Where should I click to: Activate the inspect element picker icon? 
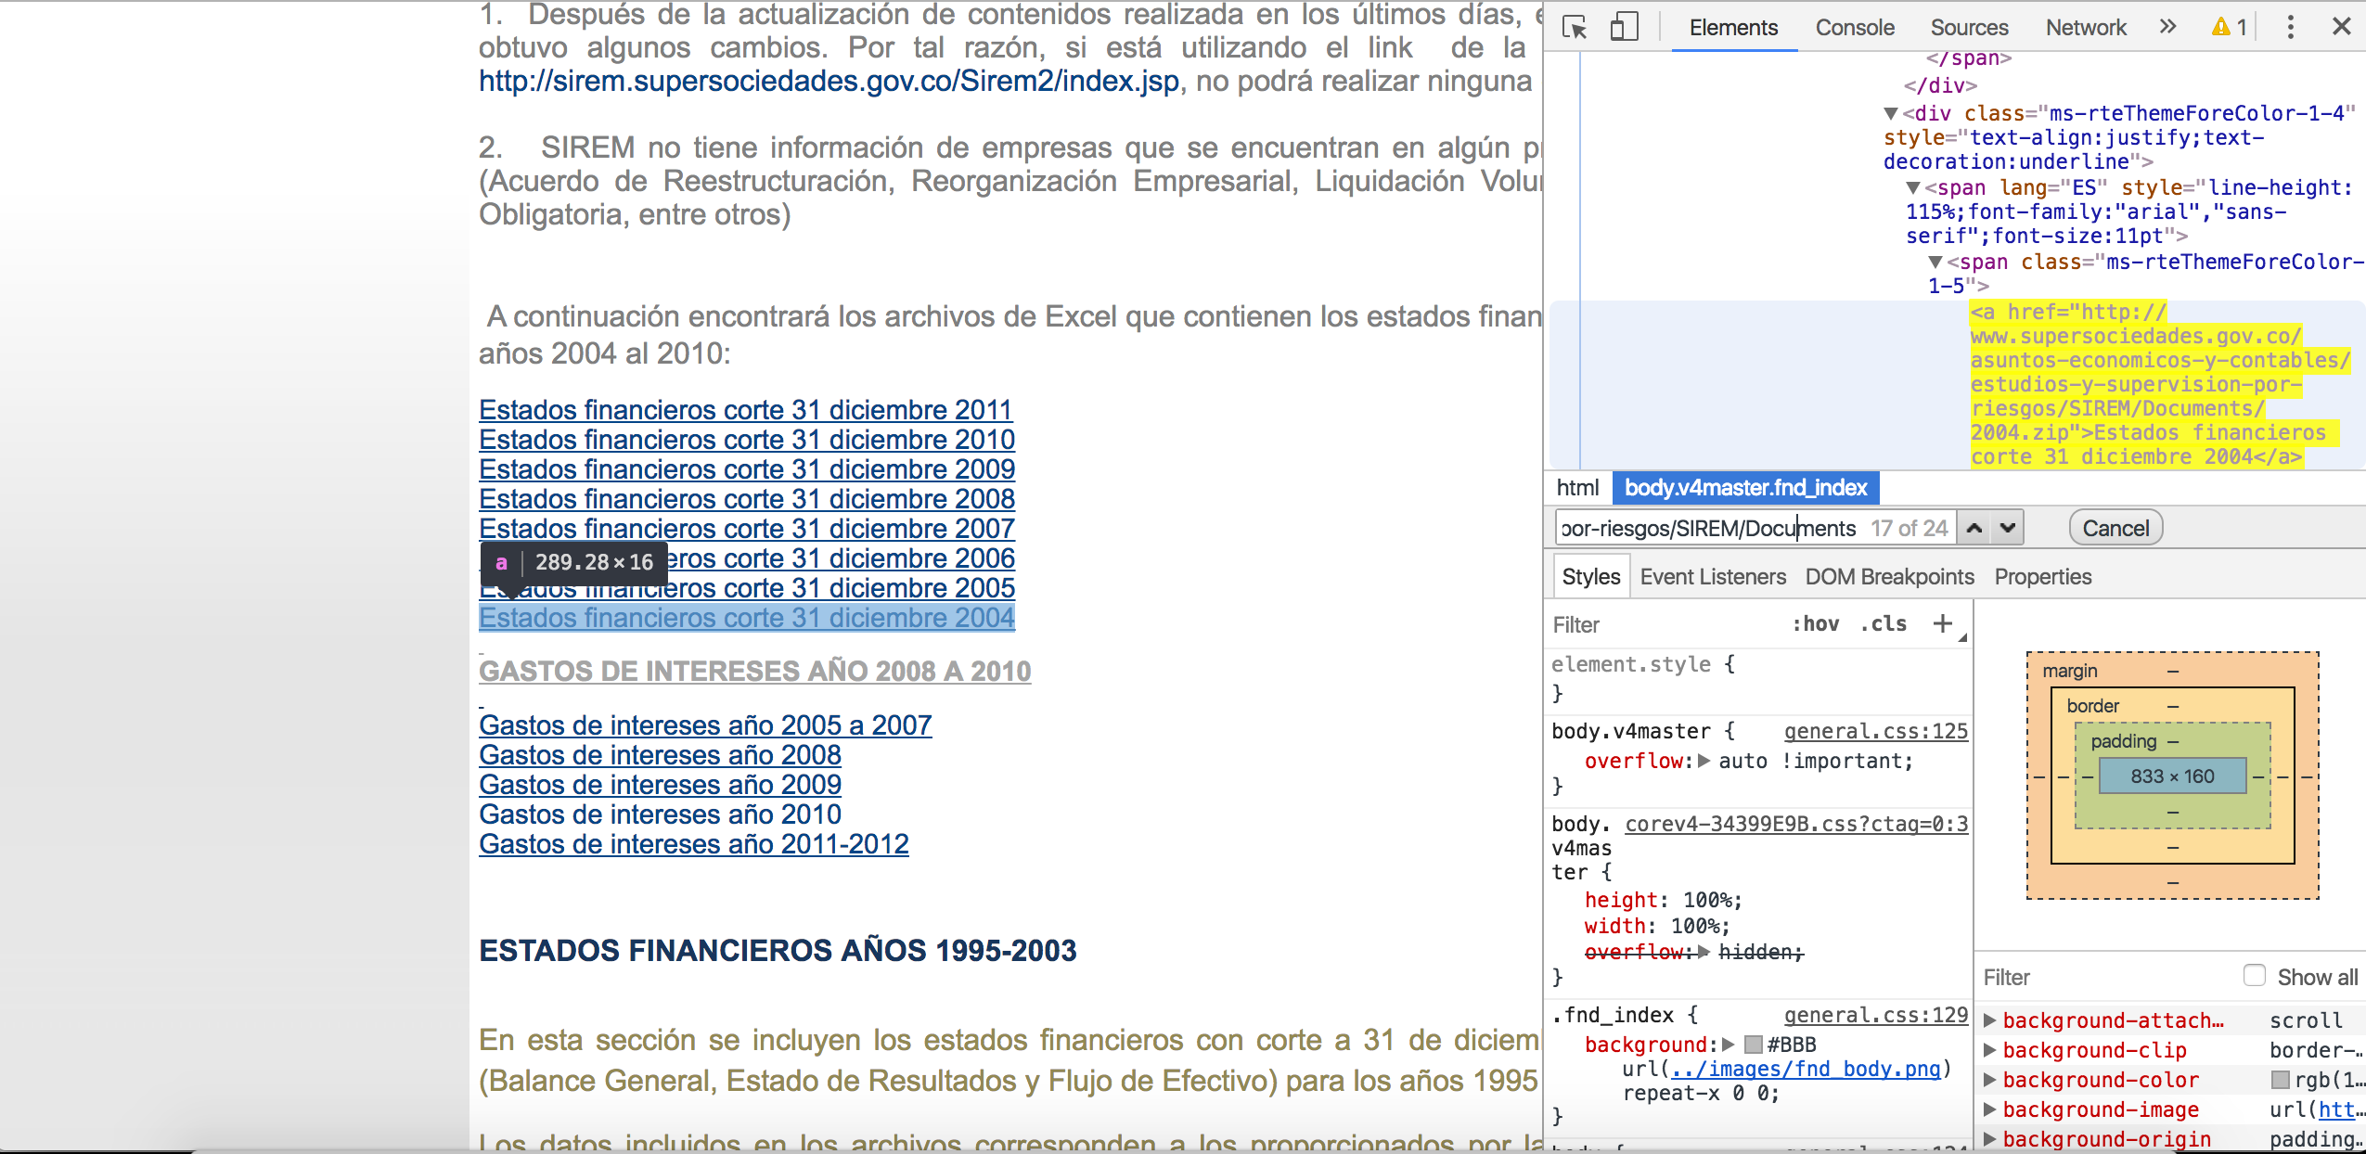tap(1575, 27)
